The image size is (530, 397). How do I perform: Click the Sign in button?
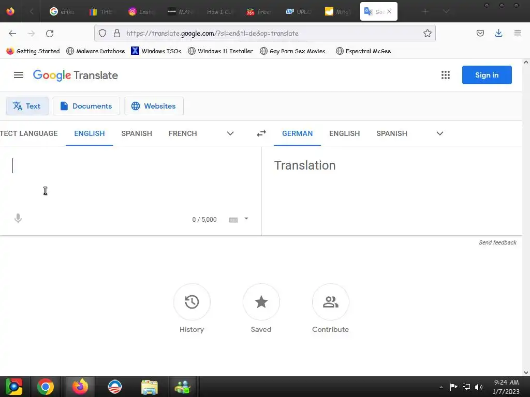click(x=487, y=75)
